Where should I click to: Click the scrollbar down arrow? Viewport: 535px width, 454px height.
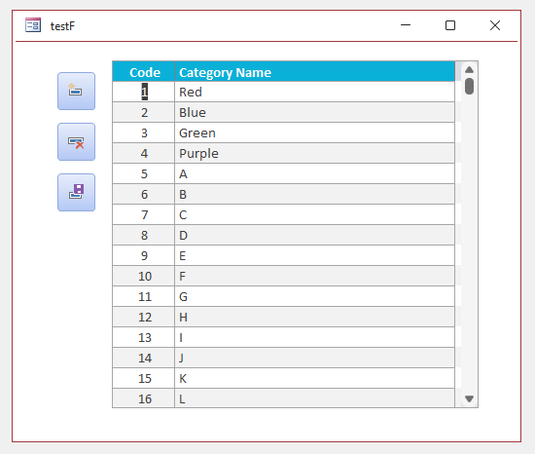click(469, 398)
